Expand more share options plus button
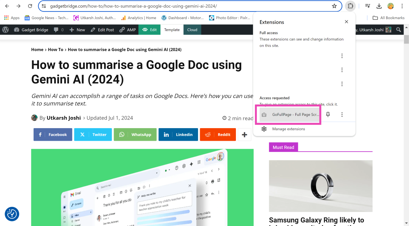Image resolution: width=409 pixels, height=226 pixels. pyautogui.click(x=245, y=135)
